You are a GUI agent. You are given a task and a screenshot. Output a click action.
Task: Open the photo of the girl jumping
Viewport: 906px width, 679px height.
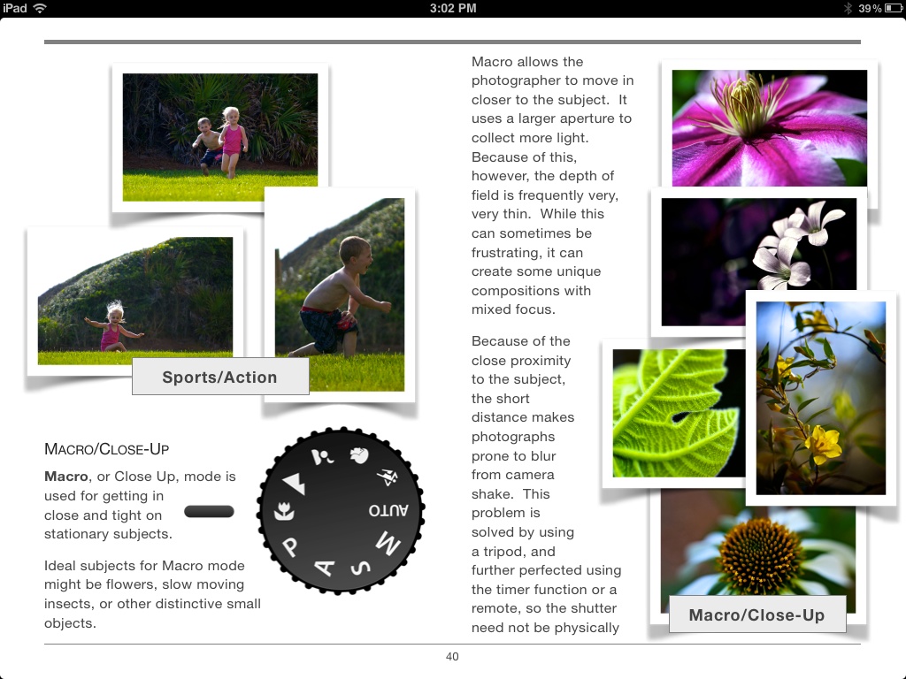pos(135,301)
